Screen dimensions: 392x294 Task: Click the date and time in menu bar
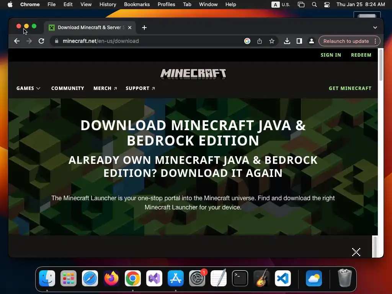click(x=361, y=5)
